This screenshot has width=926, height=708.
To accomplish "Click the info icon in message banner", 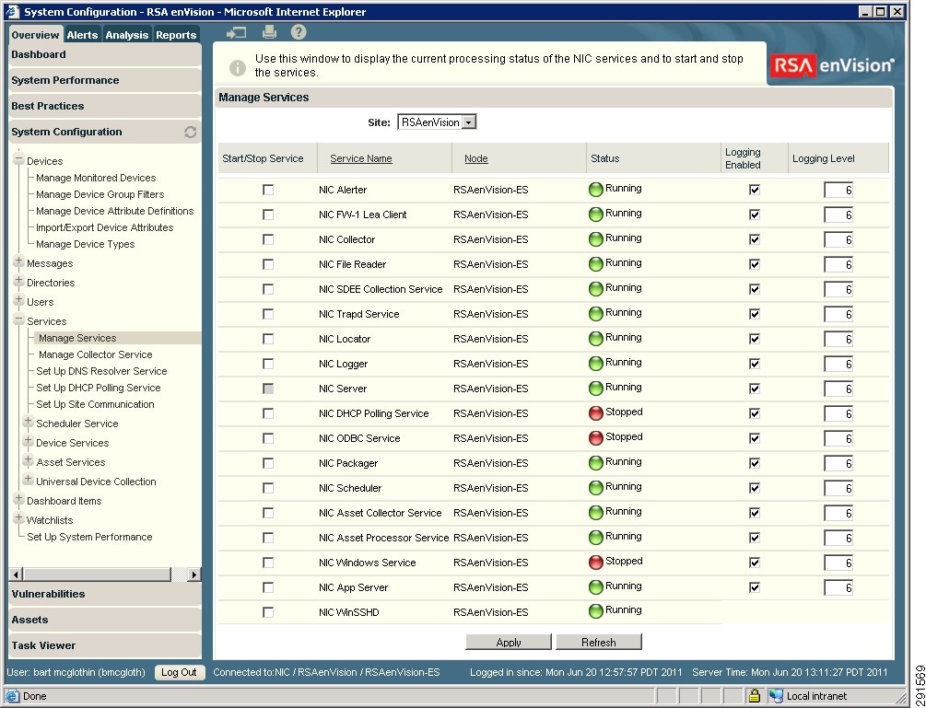I will (238, 68).
